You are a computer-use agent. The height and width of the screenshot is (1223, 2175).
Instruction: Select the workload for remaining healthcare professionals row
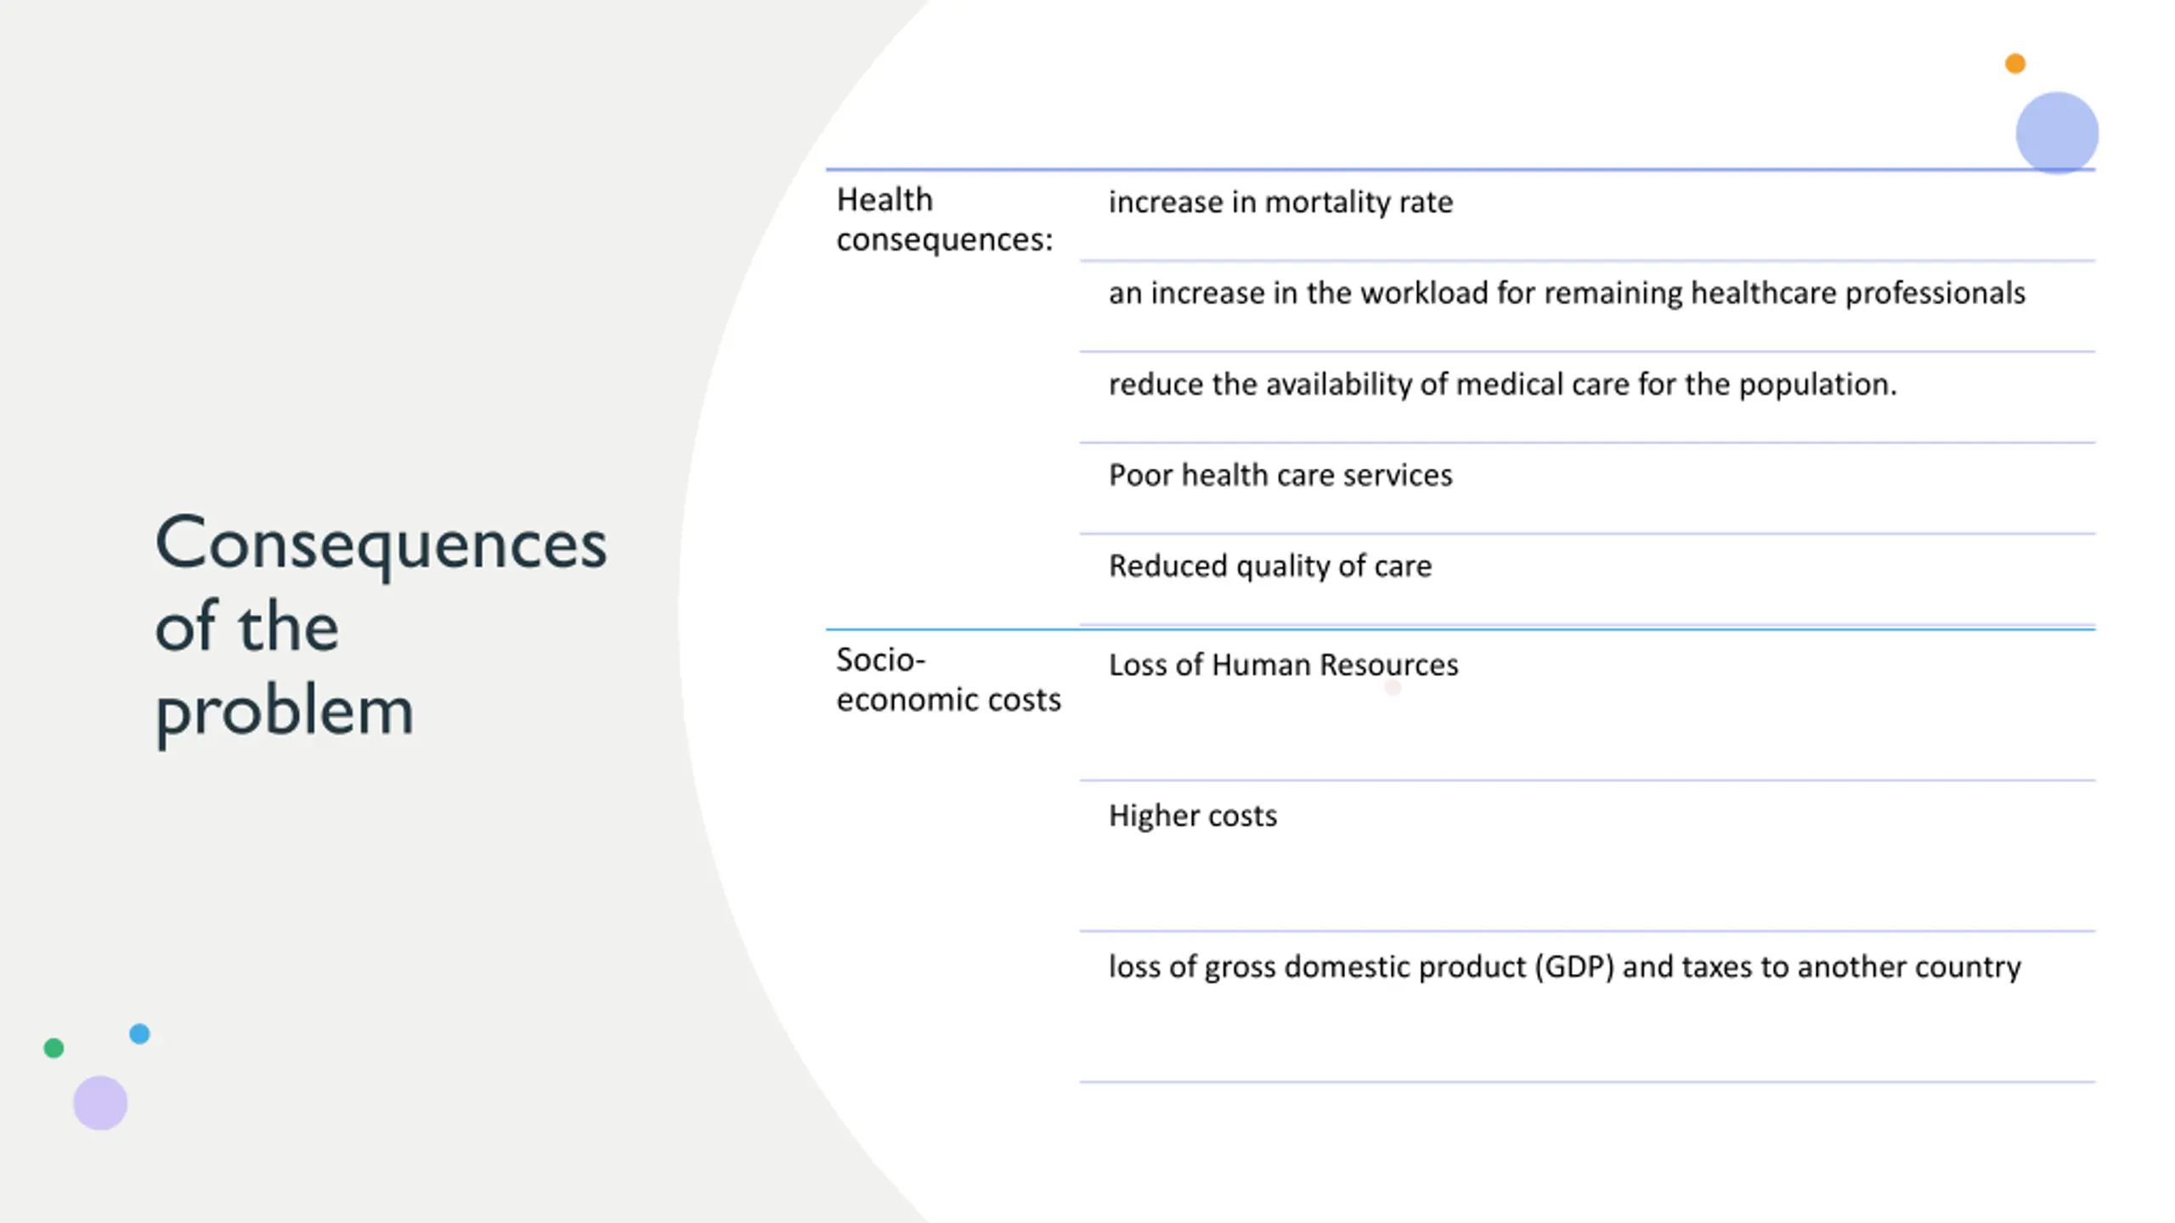[1587, 306]
